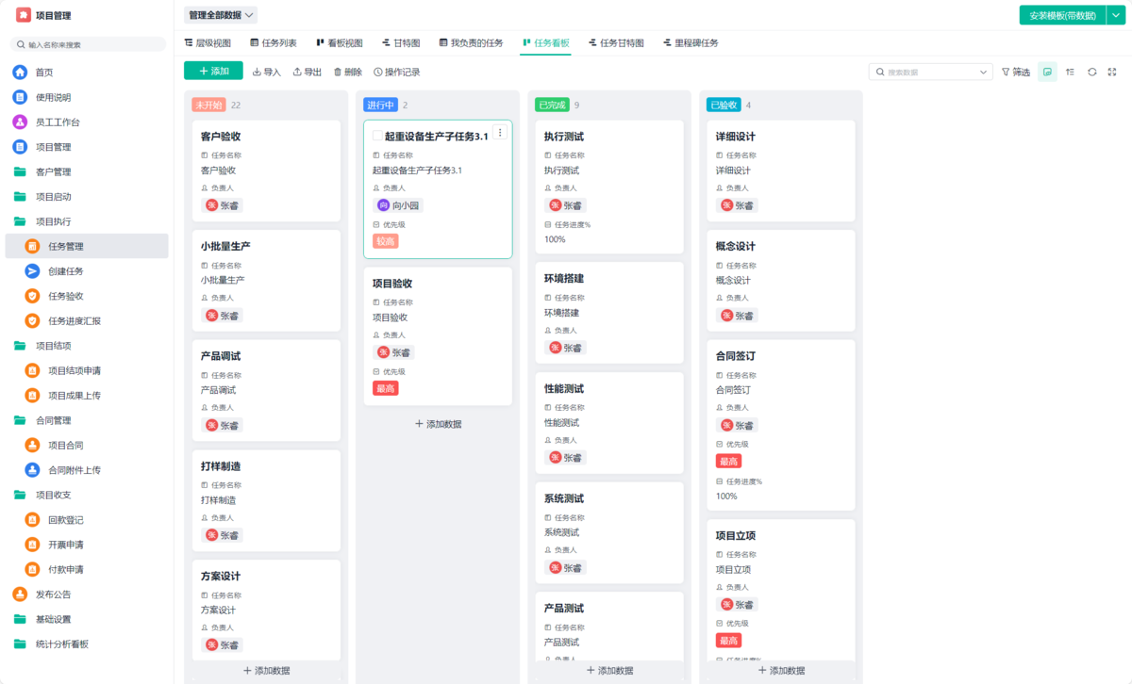Click the 项目管理 app logo

[x=24, y=15]
